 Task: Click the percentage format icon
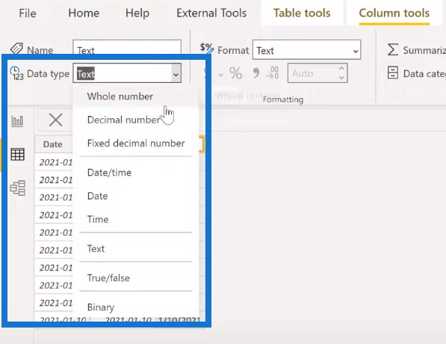tap(236, 73)
